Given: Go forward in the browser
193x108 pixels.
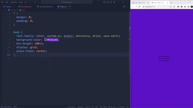Looking at the screenshot, I should point(136,7).
